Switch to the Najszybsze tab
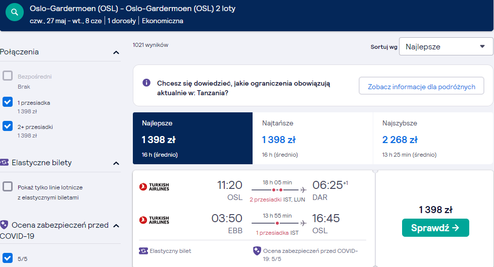Image resolution: width=494 pixels, height=267 pixels. click(x=433, y=138)
